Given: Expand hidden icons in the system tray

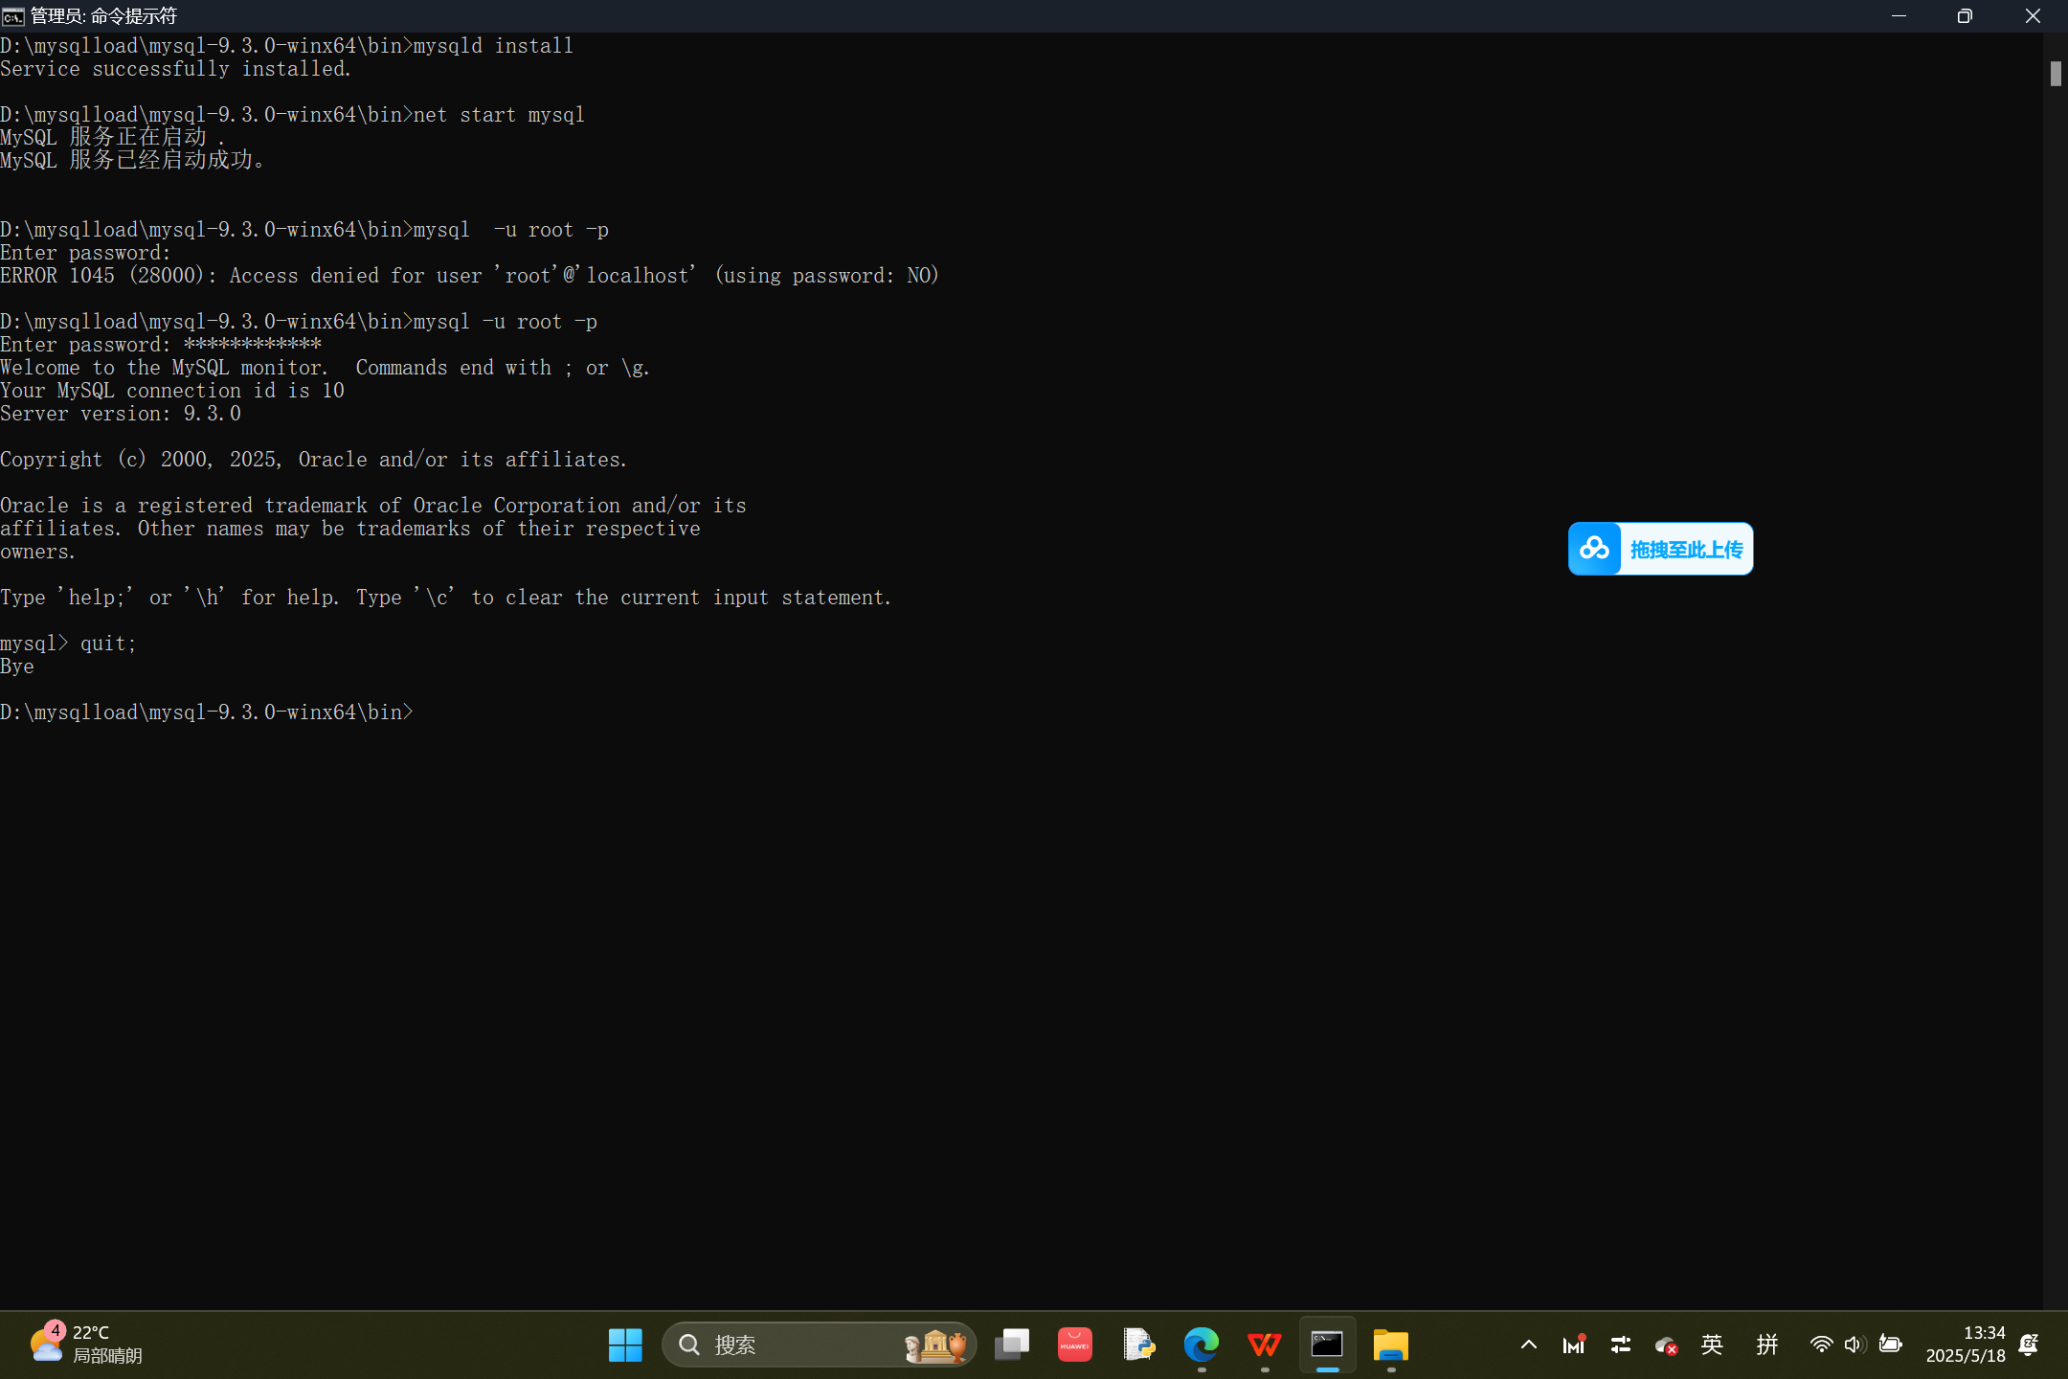Looking at the screenshot, I should point(1528,1345).
